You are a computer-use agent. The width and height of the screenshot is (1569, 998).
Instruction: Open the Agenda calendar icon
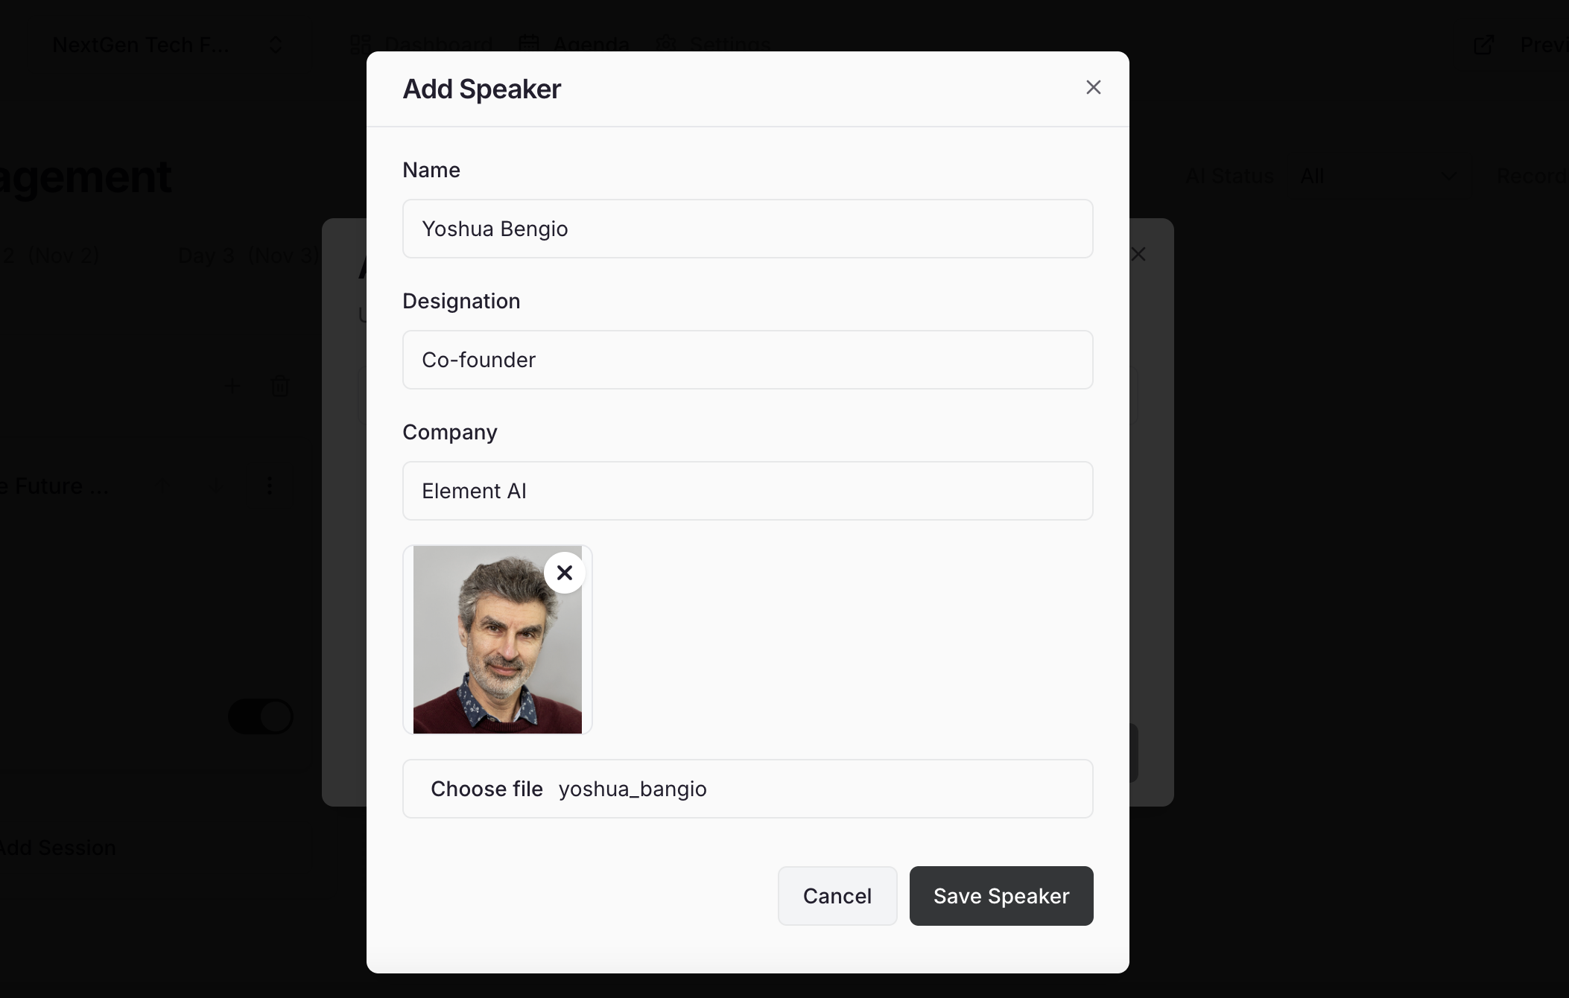[529, 44]
